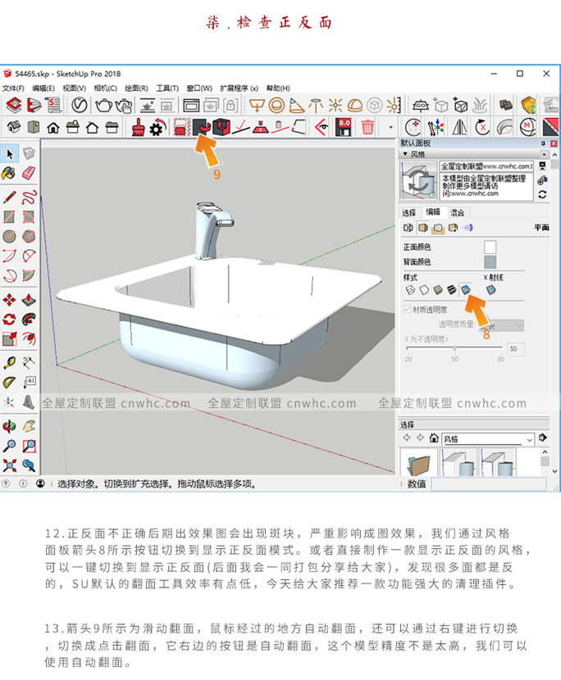Enable wireframe face style
Screen dimensions: 561x680
coord(409,290)
